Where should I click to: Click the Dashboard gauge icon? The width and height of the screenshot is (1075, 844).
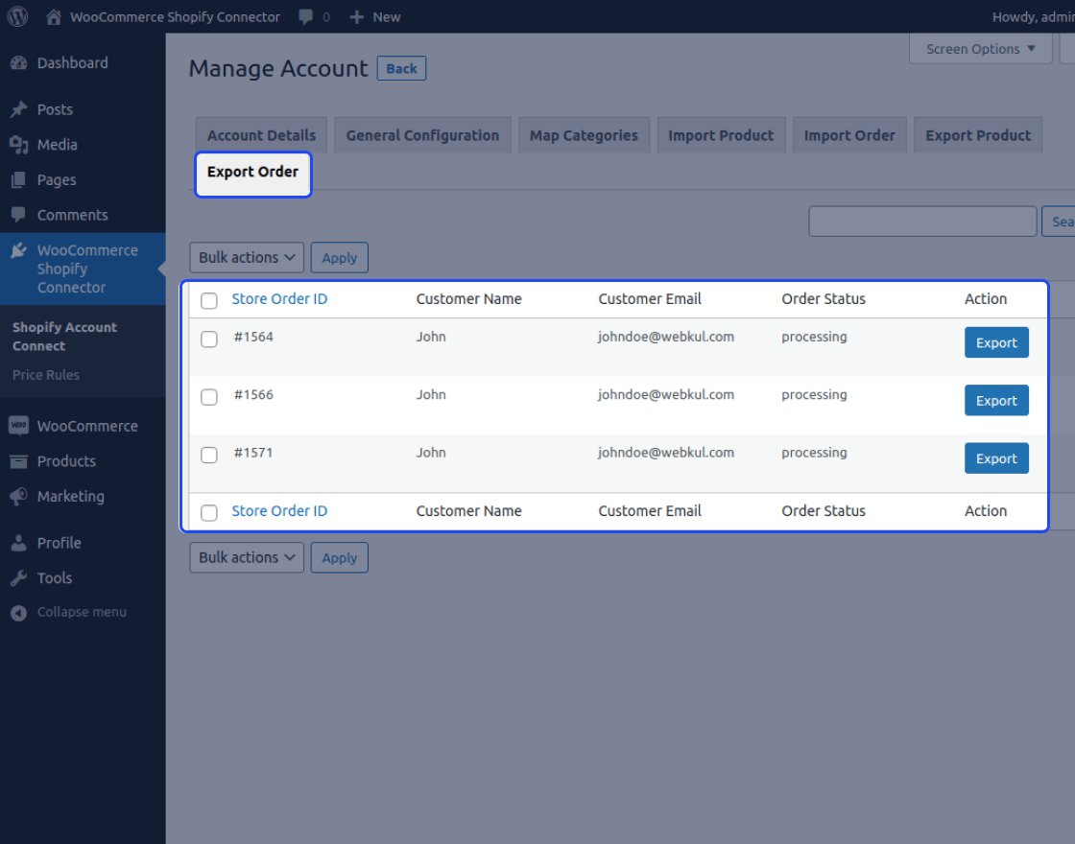pyautogui.click(x=19, y=63)
